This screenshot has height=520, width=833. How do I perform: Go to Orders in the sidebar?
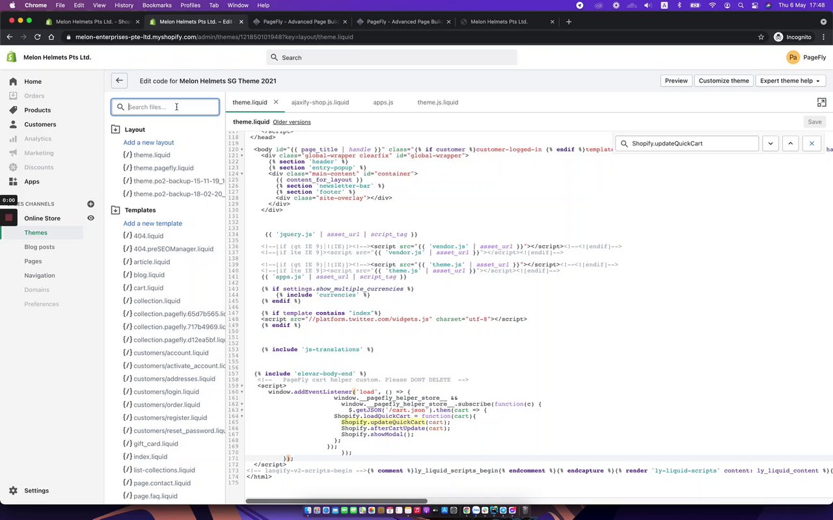point(34,96)
